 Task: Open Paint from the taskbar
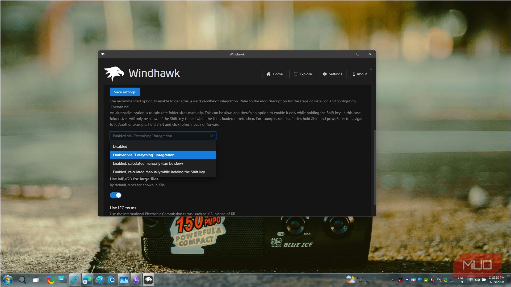pyautogui.click(x=99, y=280)
